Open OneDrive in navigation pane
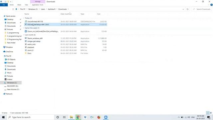213x120 pixels. (9, 52)
